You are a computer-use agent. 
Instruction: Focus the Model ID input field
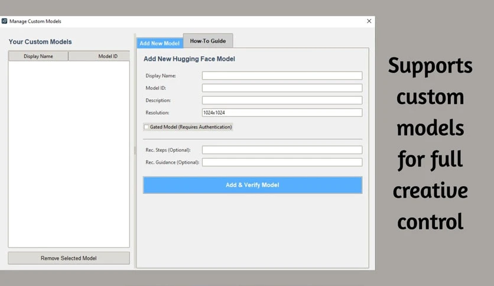pos(282,88)
